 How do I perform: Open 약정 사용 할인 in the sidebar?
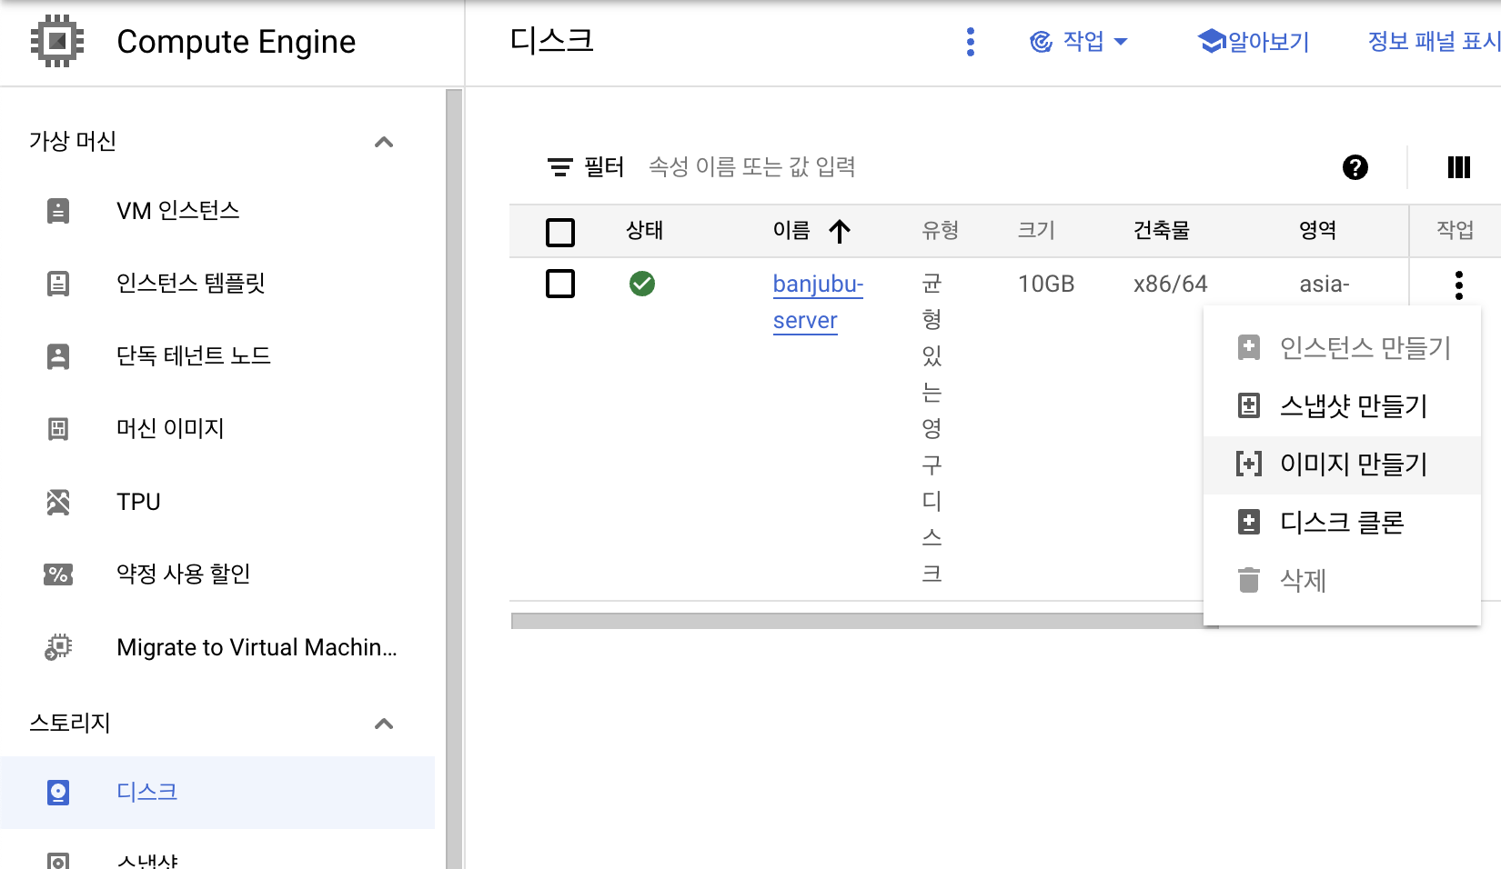point(184,574)
